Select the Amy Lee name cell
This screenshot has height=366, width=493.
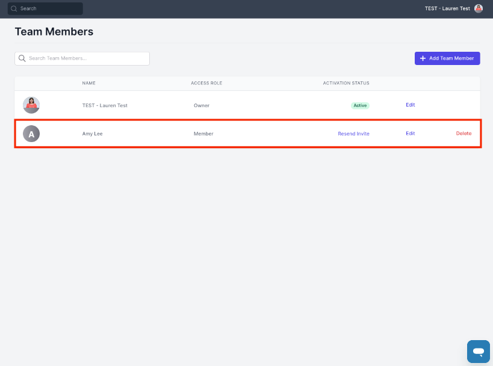pyautogui.click(x=93, y=134)
